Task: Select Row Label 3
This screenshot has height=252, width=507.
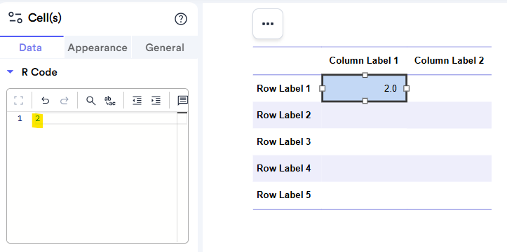Action: [283, 141]
